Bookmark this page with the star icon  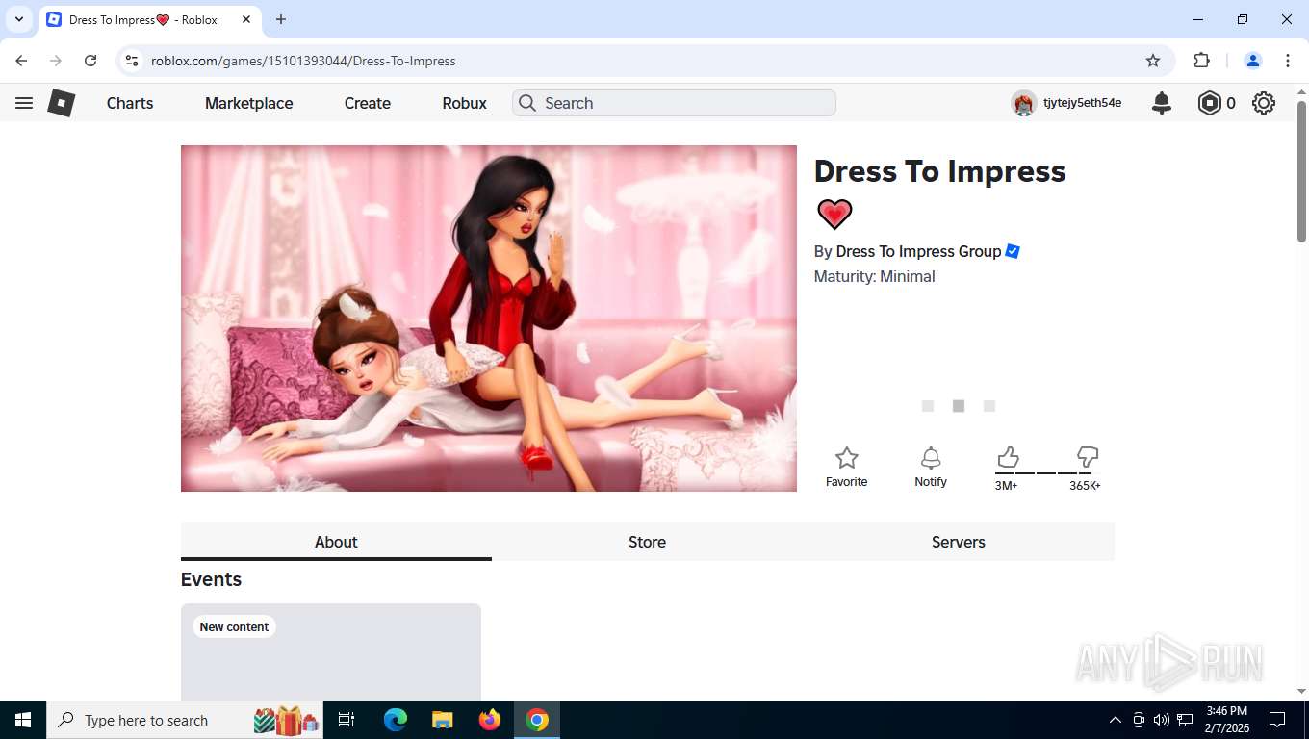[1153, 61]
